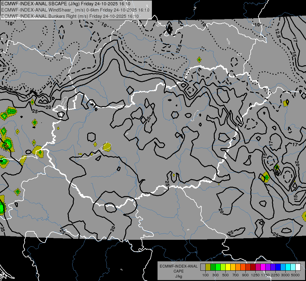Viewport: 306px width, 281px height.
Task: Click the legend value 900
Action: click(245, 275)
